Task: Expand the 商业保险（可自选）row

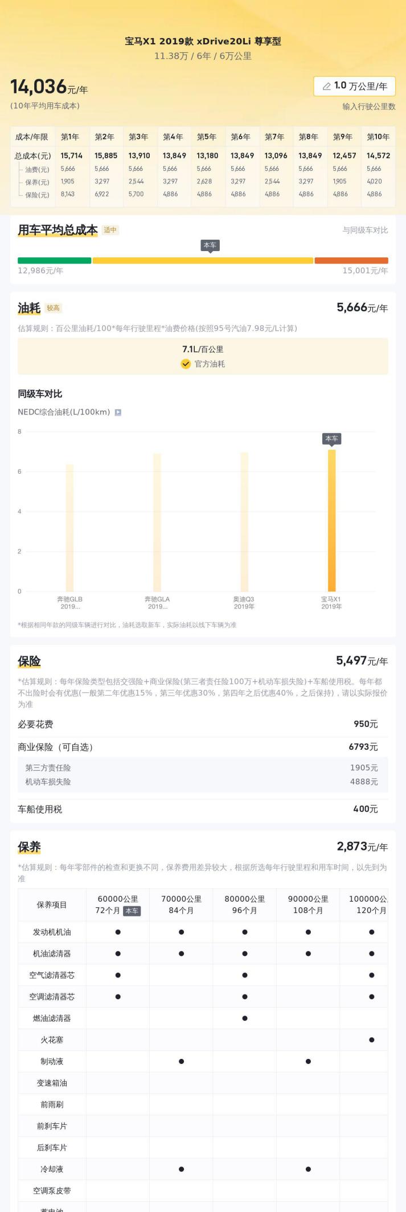Action: coord(203,747)
